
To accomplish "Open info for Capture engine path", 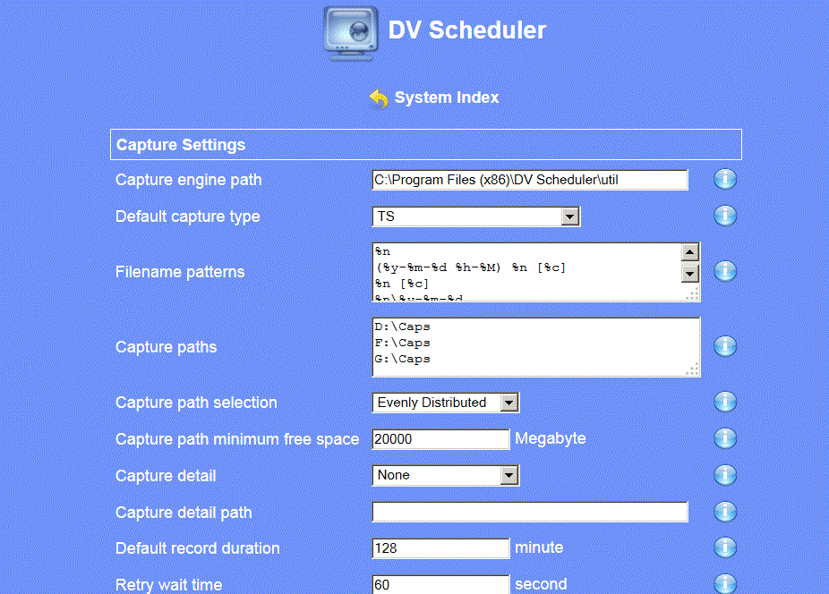I will click(725, 180).
